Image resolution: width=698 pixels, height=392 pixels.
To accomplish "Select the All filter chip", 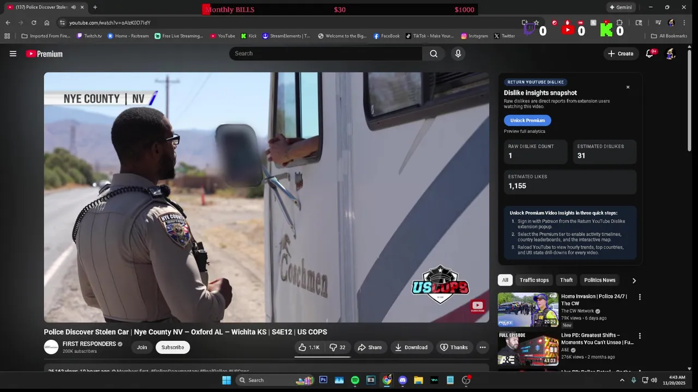I will point(505,280).
